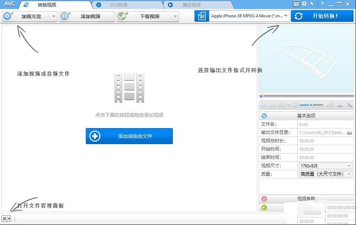This screenshot has height=225, width=356.
Task: Click the refresh icon on 开始转换
Action: 299,16
